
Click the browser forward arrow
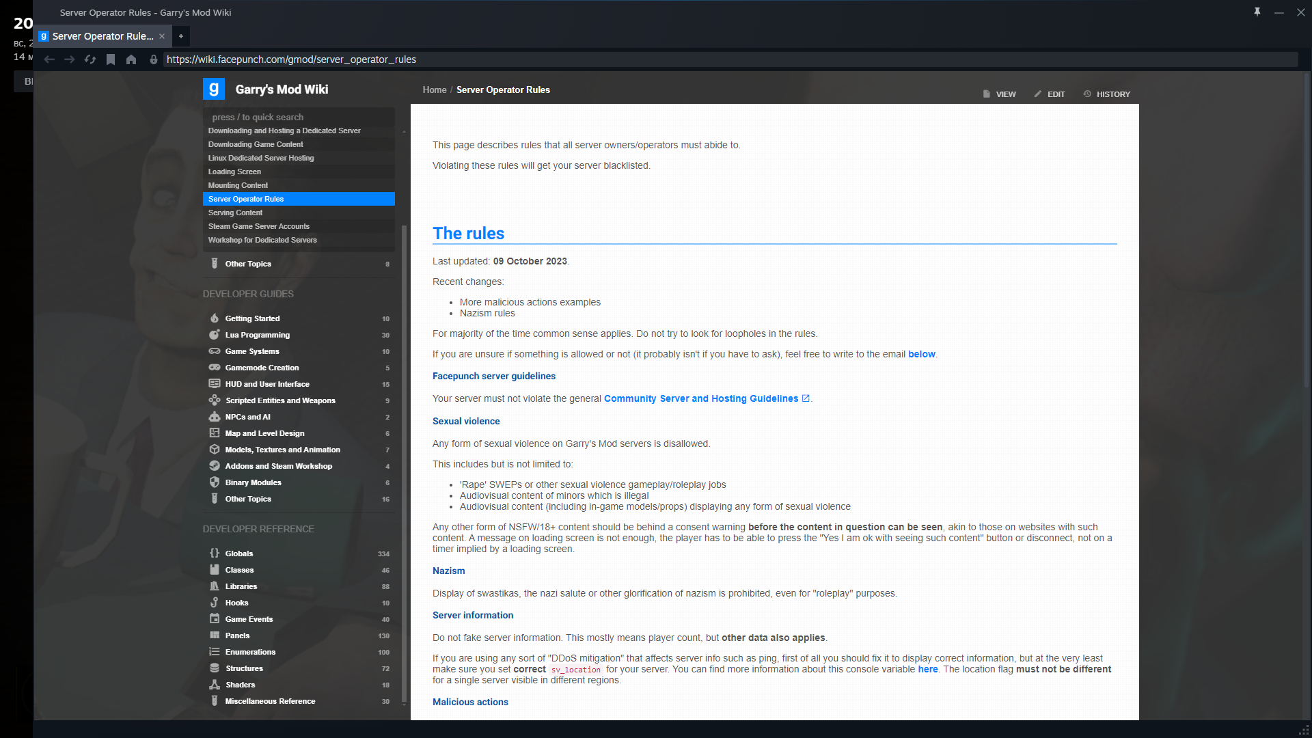(70, 59)
